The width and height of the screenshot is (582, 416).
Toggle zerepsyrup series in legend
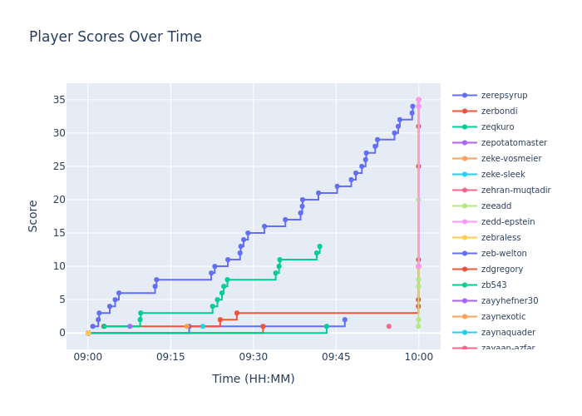[x=504, y=96]
